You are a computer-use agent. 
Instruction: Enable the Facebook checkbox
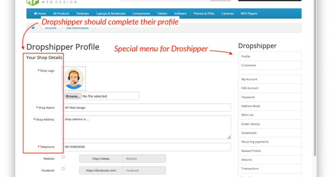[63, 169]
